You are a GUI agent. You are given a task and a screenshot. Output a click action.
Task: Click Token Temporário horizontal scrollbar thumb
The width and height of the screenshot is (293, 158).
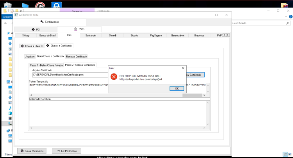pos(192,95)
